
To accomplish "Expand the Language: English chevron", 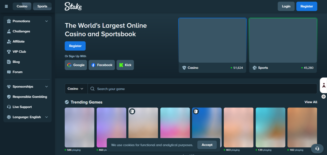I will coord(47,117).
